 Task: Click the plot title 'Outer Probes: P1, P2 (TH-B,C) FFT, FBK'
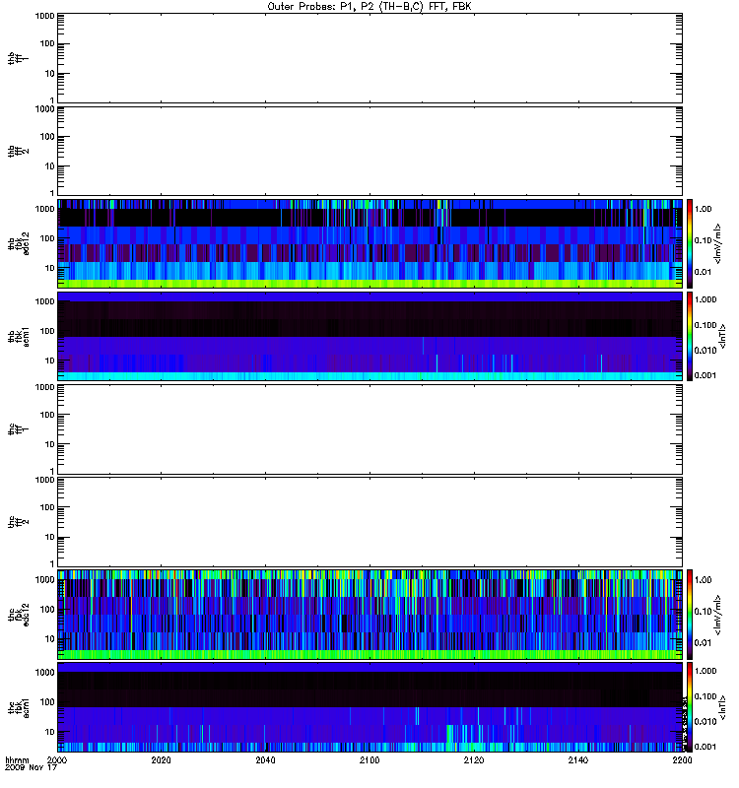click(369, 7)
